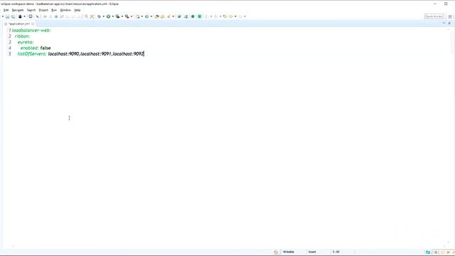The image size is (455, 256).
Task: Minimize the editor area using its icon
Action: [444, 23]
